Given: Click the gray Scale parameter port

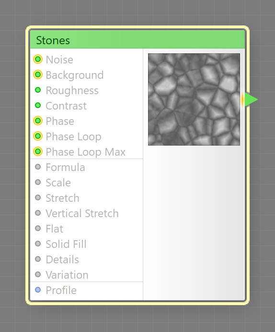Looking at the screenshot, I should coord(38,182).
